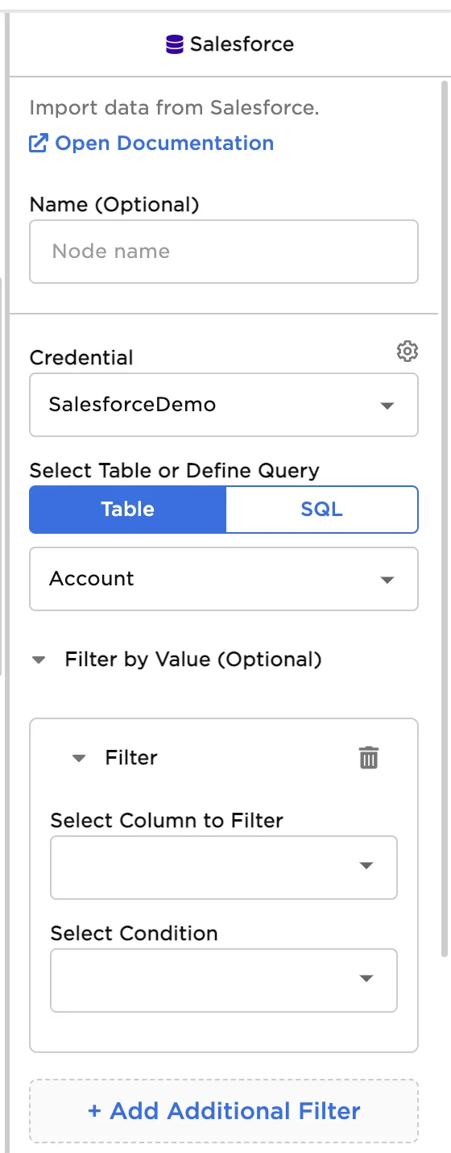Click the Import data from Salesforce text
Viewport: 451px width, 1153px height.
(174, 108)
